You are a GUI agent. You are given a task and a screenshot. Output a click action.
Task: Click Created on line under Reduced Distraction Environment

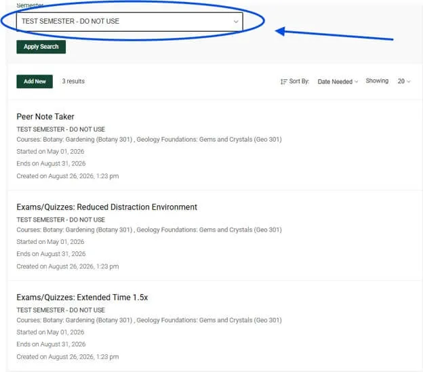[x=68, y=266]
